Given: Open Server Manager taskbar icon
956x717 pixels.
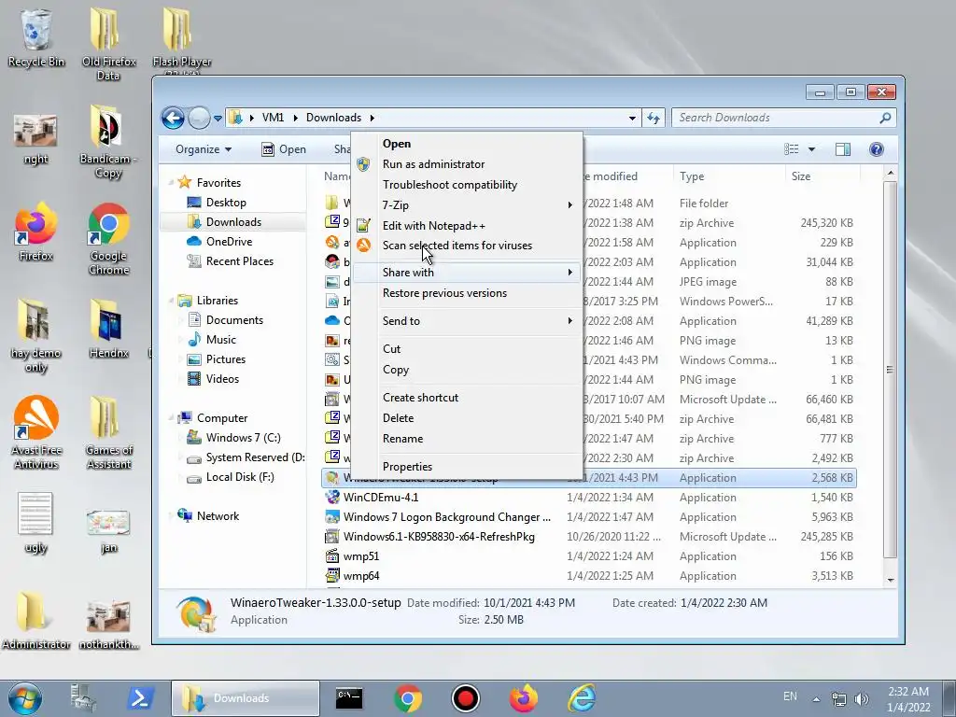Looking at the screenshot, I should pyautogui.click(x=83, y=698).
